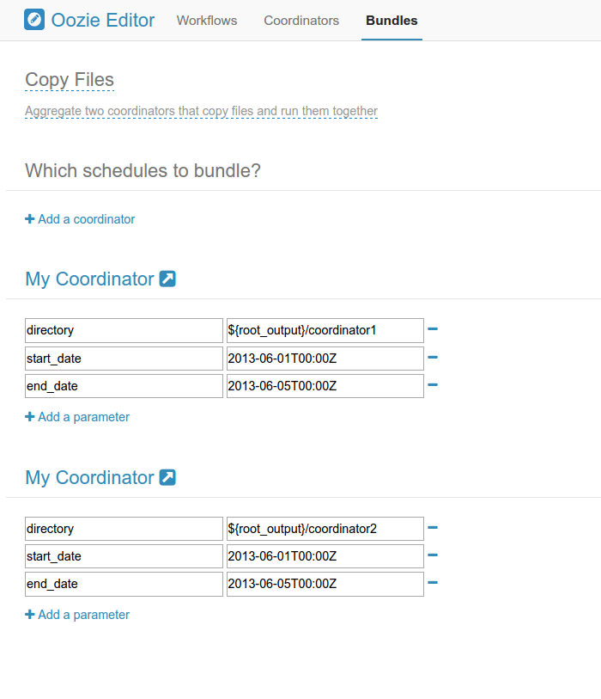Click Add a coordinator
This screenshot has height=699, width=601.
pyautogui.click(x=80, y=219)
